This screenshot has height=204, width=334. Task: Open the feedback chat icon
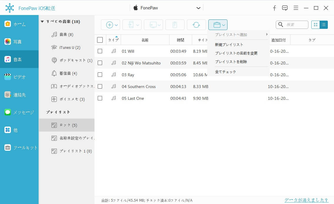pyautogui.click(x=285, y=8)
